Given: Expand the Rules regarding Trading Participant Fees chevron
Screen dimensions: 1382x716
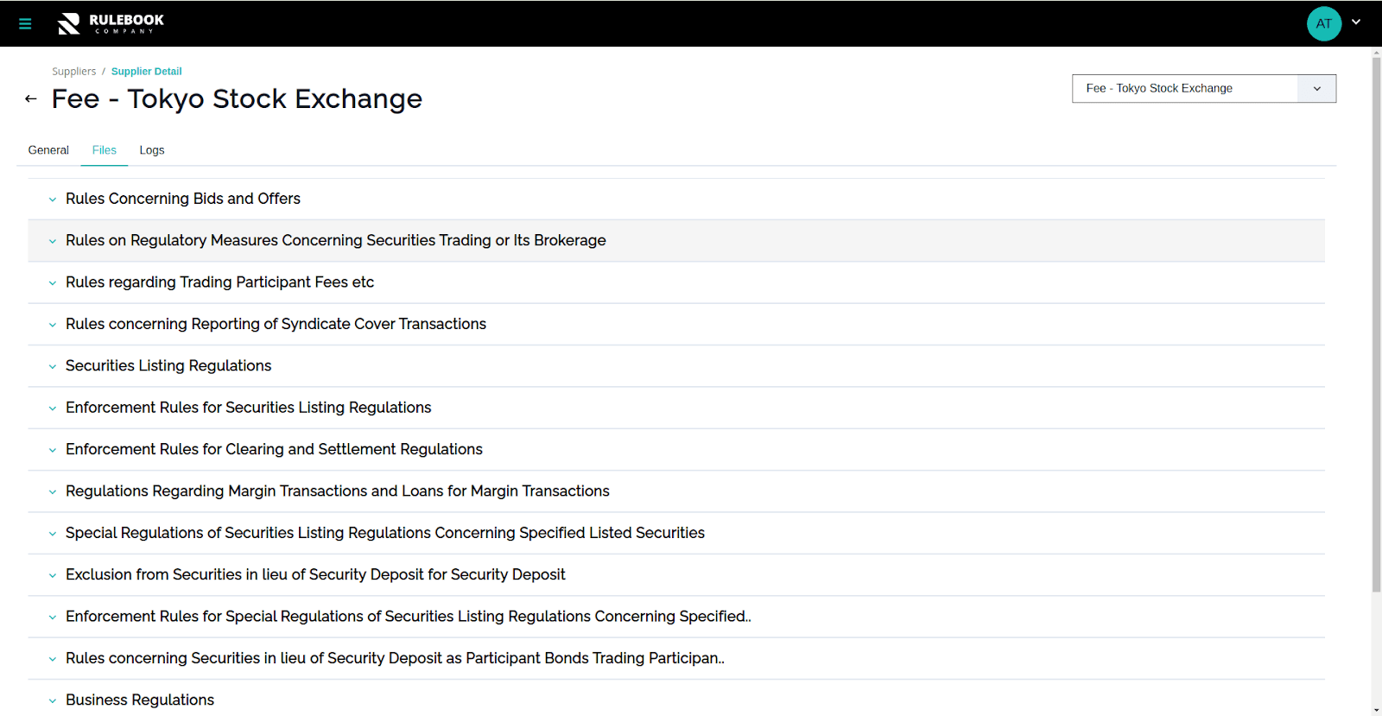Looking at the screenshot, I should click(53, 283).
